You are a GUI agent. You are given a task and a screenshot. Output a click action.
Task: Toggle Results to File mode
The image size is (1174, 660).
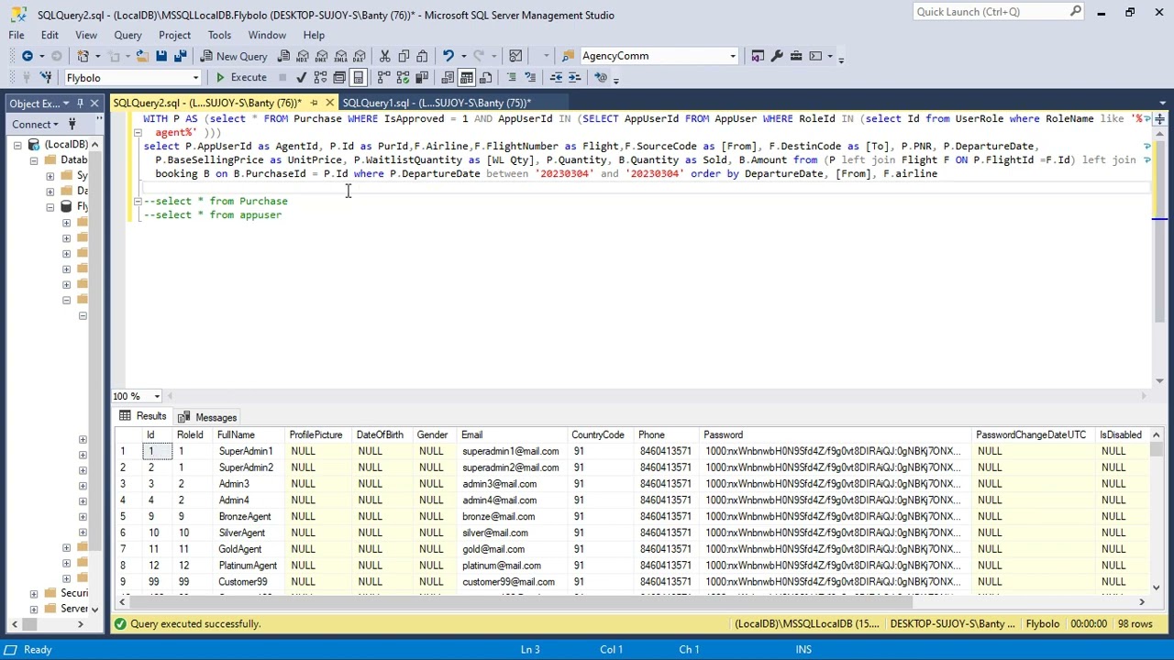coord(485,78)
